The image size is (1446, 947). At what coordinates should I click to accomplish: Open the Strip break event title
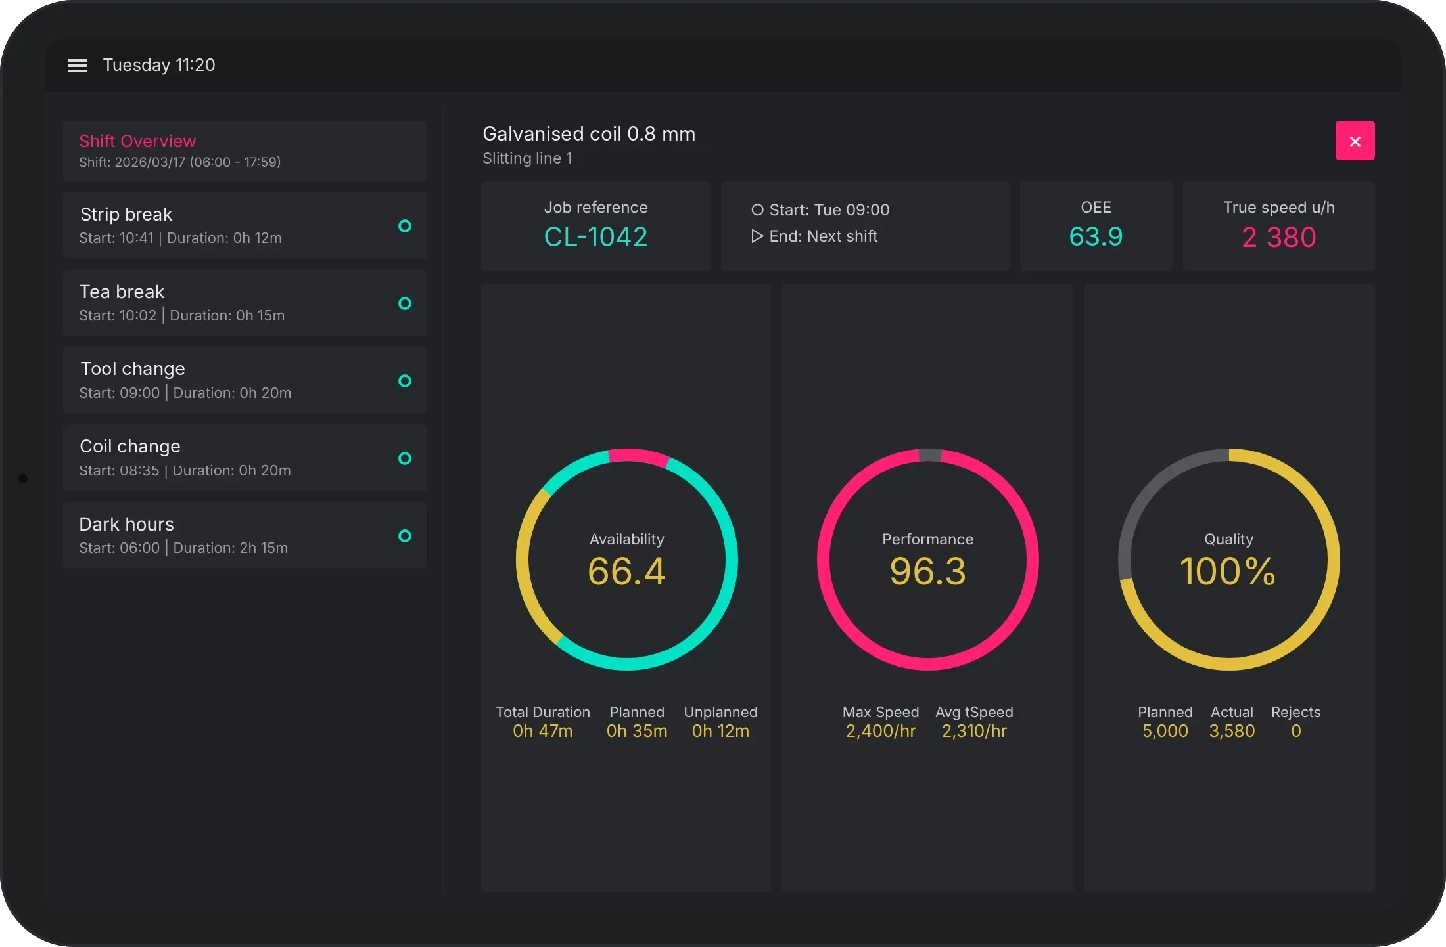[126, 215]
